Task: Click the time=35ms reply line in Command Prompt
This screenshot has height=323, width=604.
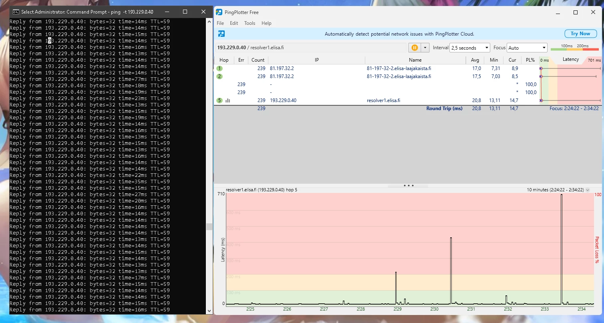Action: (90, 182)
